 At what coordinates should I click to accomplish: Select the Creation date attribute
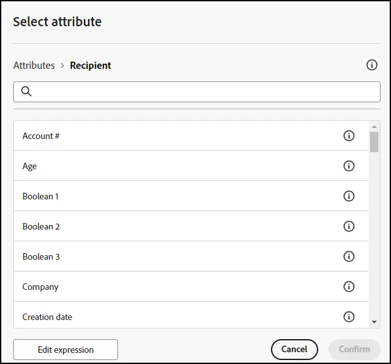tap(191, 315)
